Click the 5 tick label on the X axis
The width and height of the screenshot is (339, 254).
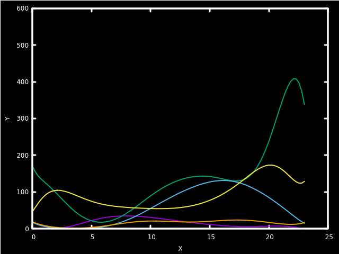point(92,237)
